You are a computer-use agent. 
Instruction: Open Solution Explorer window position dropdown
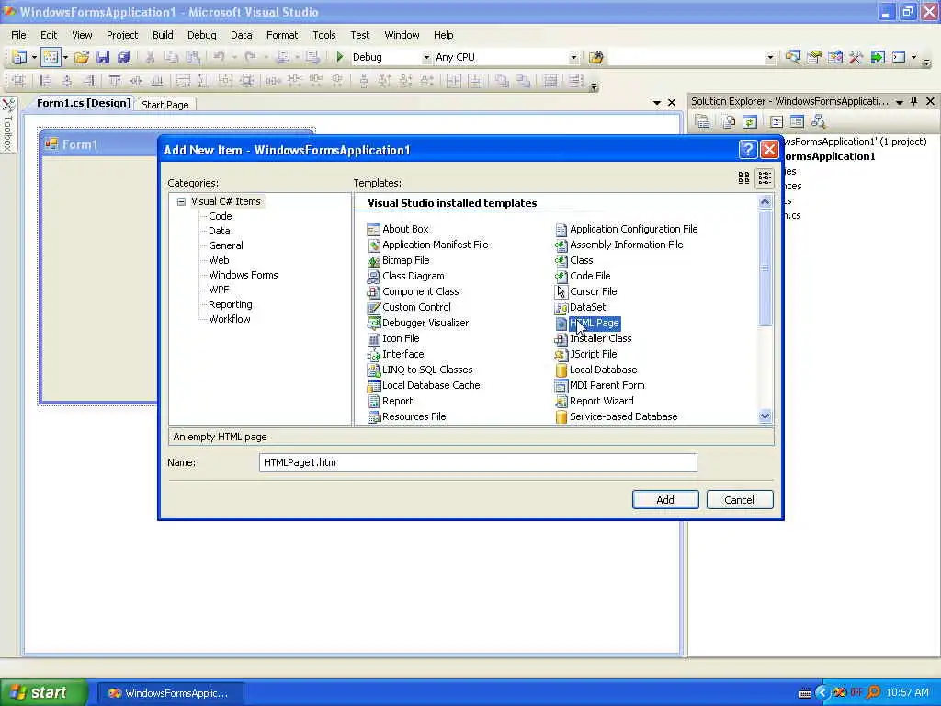click(x=899, y=102)
